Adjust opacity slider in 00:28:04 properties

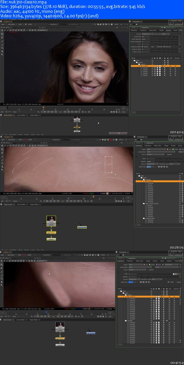click(169, 162)
